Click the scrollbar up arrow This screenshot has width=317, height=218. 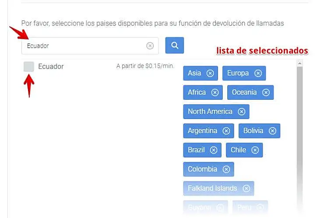(x=299, y=64)
